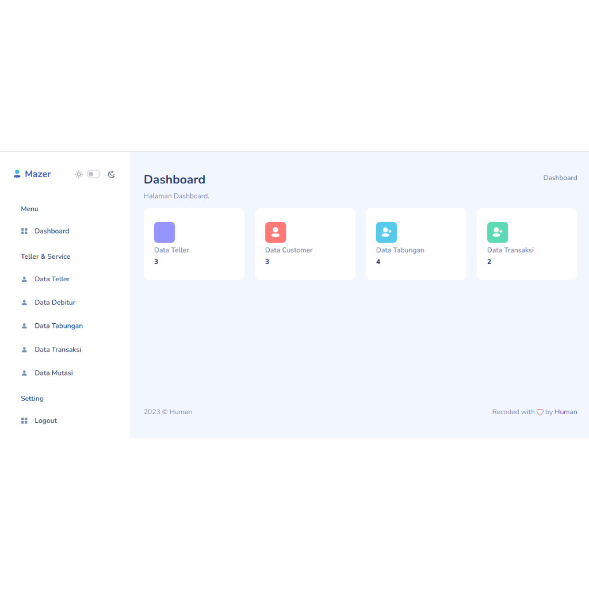Select Data Debitur in the sidebar
Screen dimensions: 589x589
pos(55,303)
